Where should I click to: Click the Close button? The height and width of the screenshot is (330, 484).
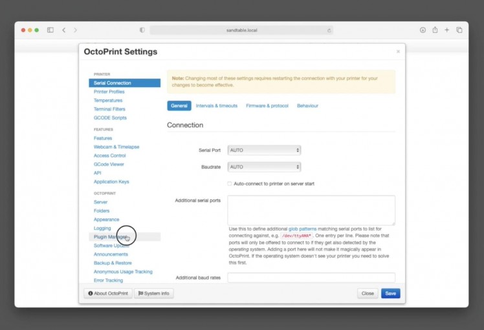coord(368,293)
